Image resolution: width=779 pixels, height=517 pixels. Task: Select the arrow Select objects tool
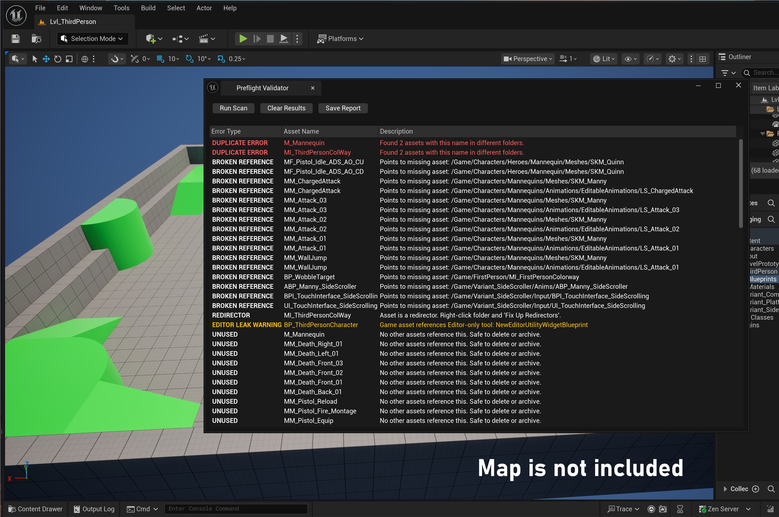click(x=35, y=59)
